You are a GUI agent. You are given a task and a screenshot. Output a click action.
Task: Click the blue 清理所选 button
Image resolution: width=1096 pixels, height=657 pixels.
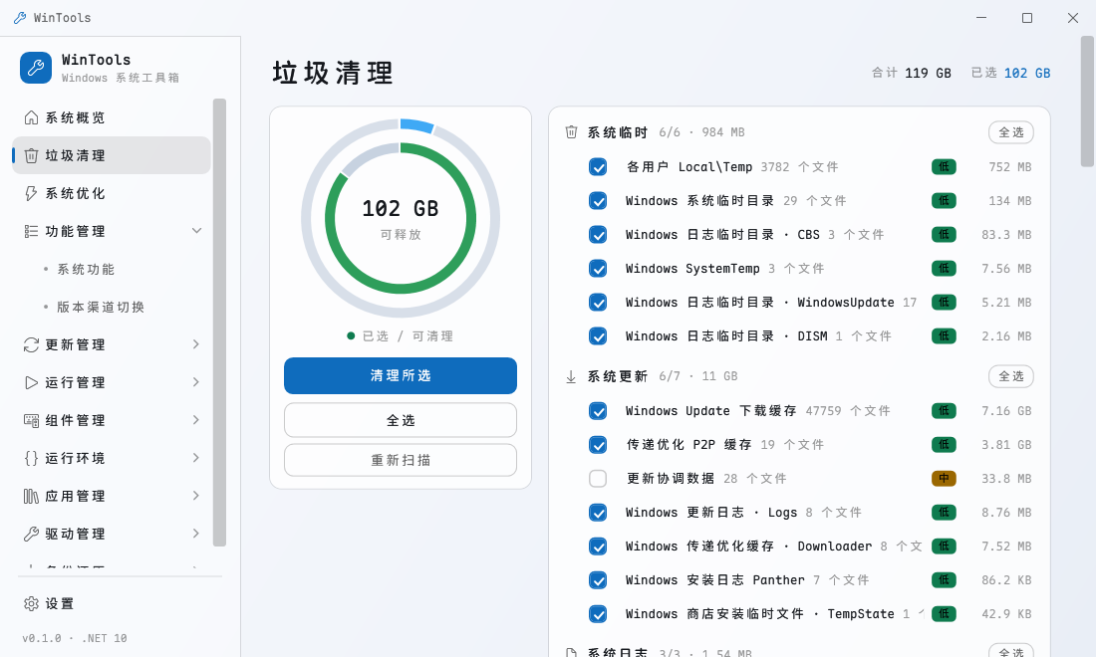click(401, 375)
